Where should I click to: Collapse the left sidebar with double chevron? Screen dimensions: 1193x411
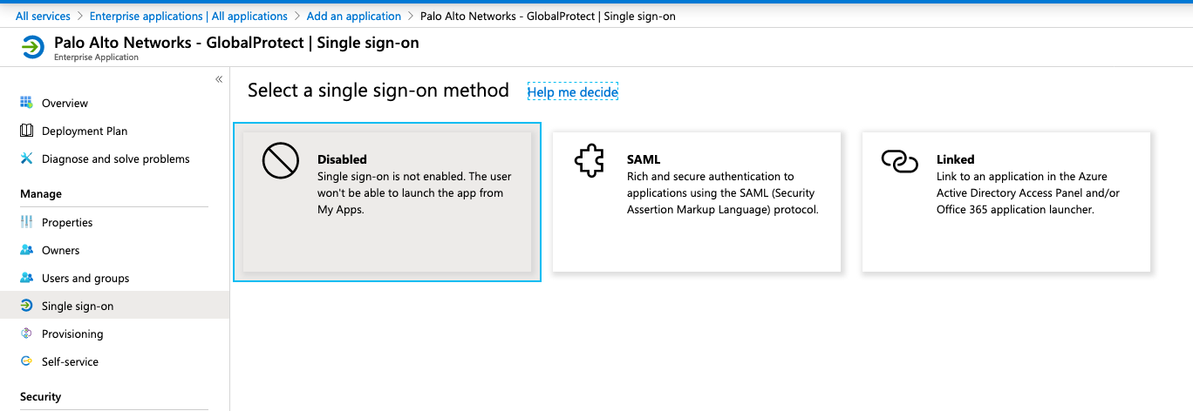tap(219, 79)
